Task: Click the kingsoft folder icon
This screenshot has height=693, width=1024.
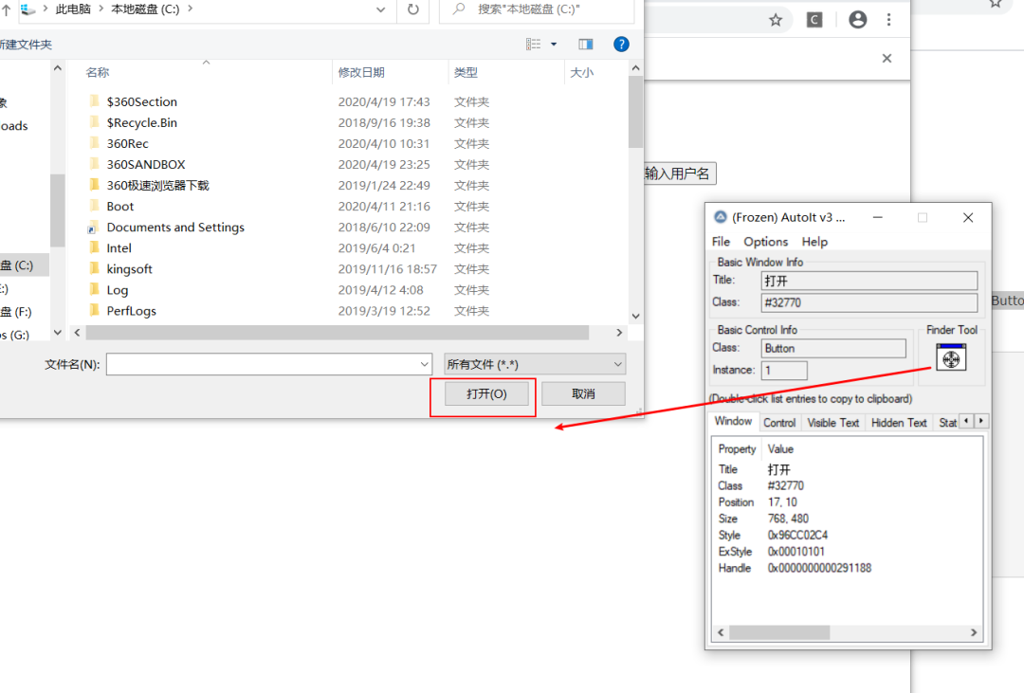Action: point(94,268)
